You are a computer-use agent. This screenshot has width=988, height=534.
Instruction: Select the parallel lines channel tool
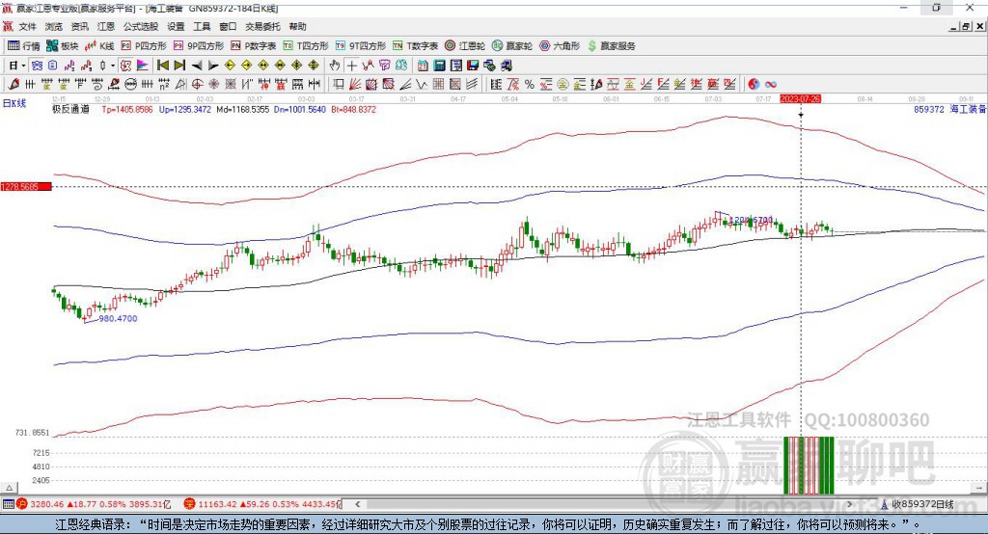[x=471, y=85]
